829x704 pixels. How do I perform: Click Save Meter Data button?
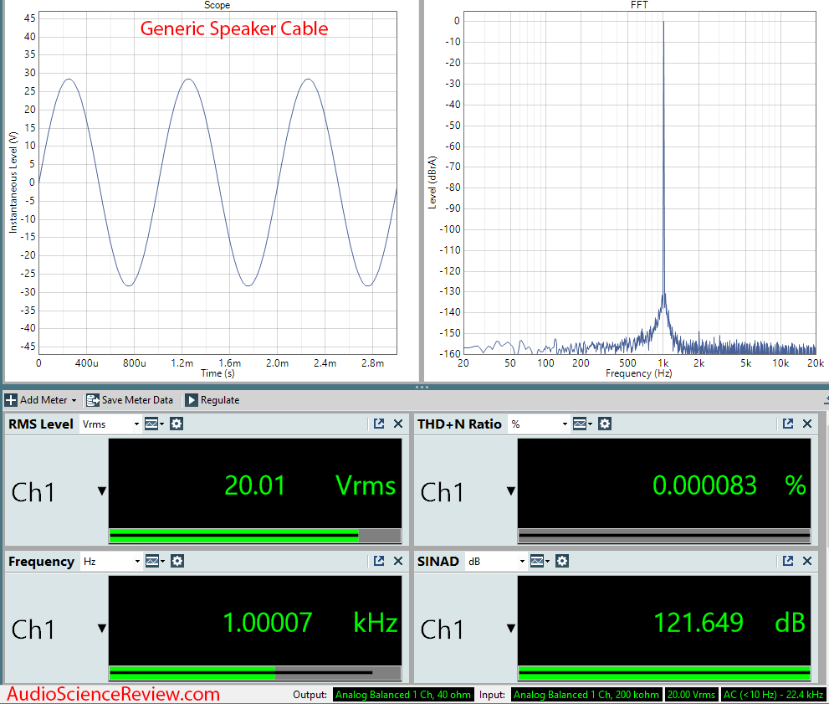point(130,400)
